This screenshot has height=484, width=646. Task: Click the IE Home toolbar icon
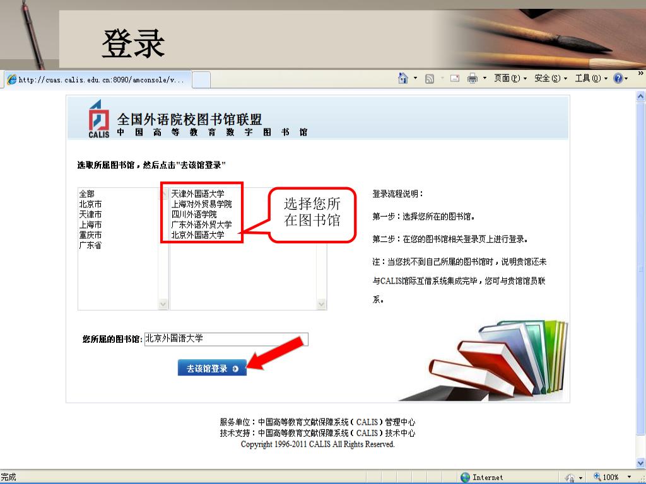coord(403,78)
